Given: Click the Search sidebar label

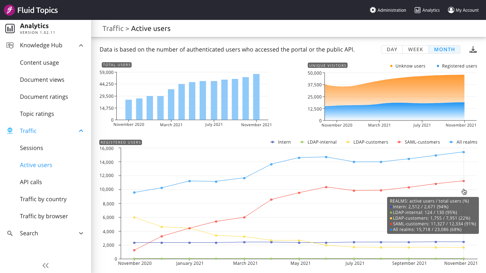Looking at the screenshot, I should click(x=29, y=233).
